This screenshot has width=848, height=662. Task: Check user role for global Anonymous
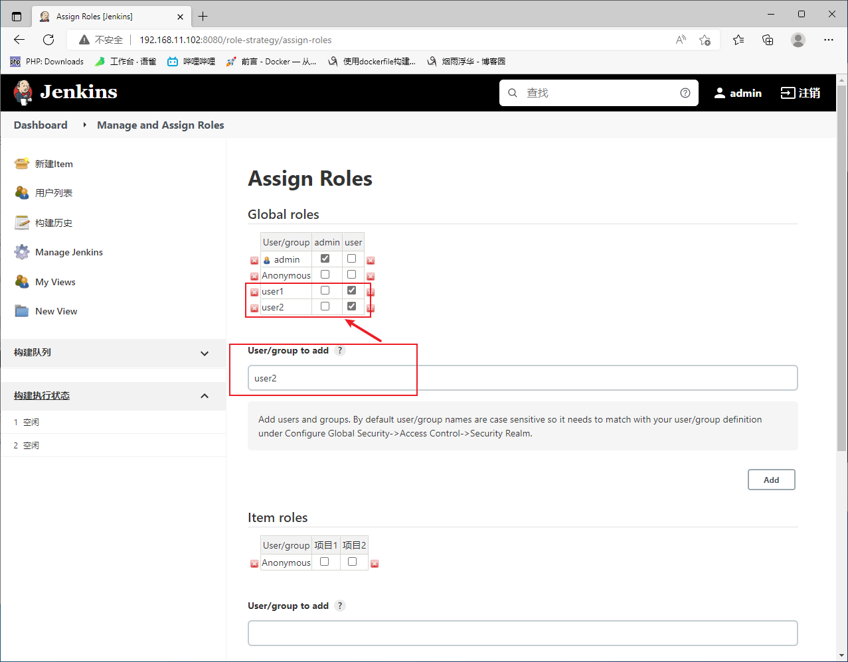click(352, 275)
